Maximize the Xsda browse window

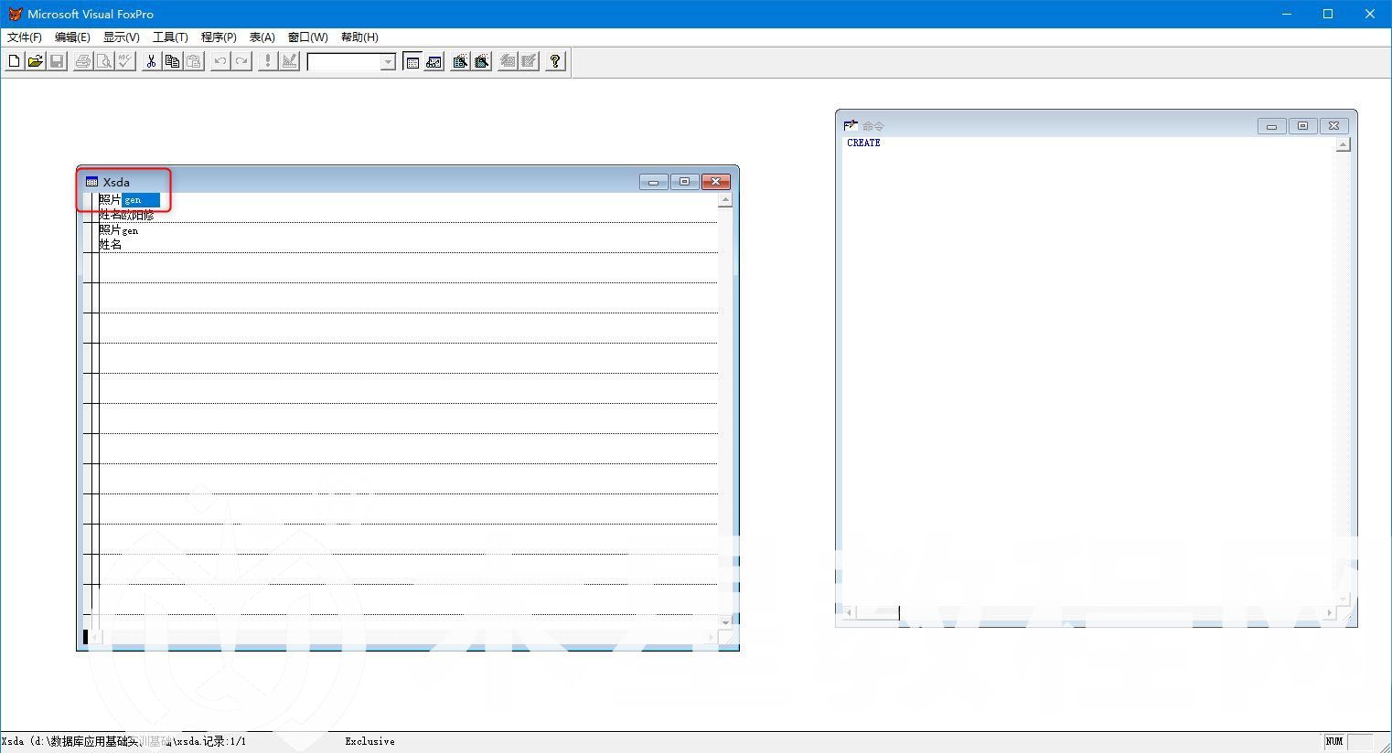click(x=684, y=182)
